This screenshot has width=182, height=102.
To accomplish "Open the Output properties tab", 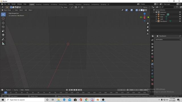I will click(x=152, y=47).
